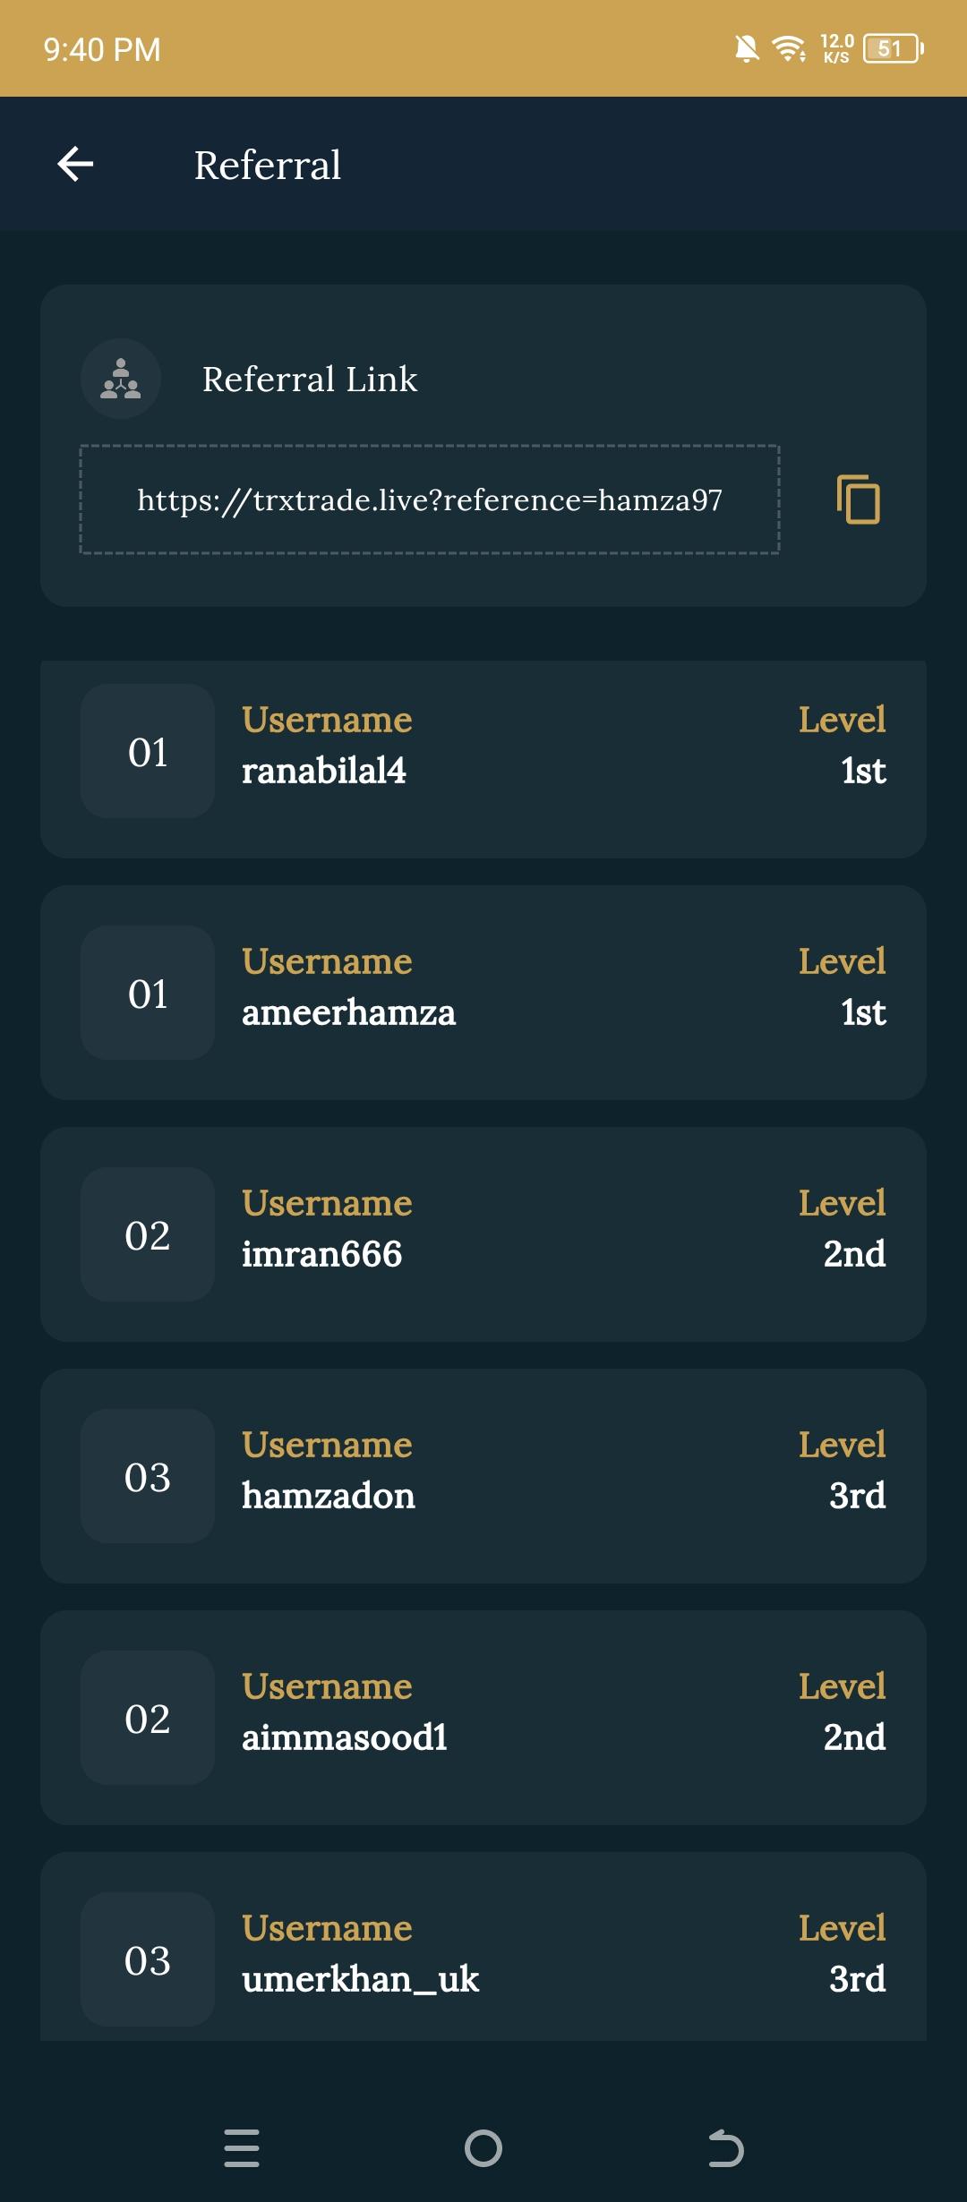The height and width of the screenshot is (2202, 967).
Task: Tap the 2nd level label for imran666
Action: [x=854, y=1254]
